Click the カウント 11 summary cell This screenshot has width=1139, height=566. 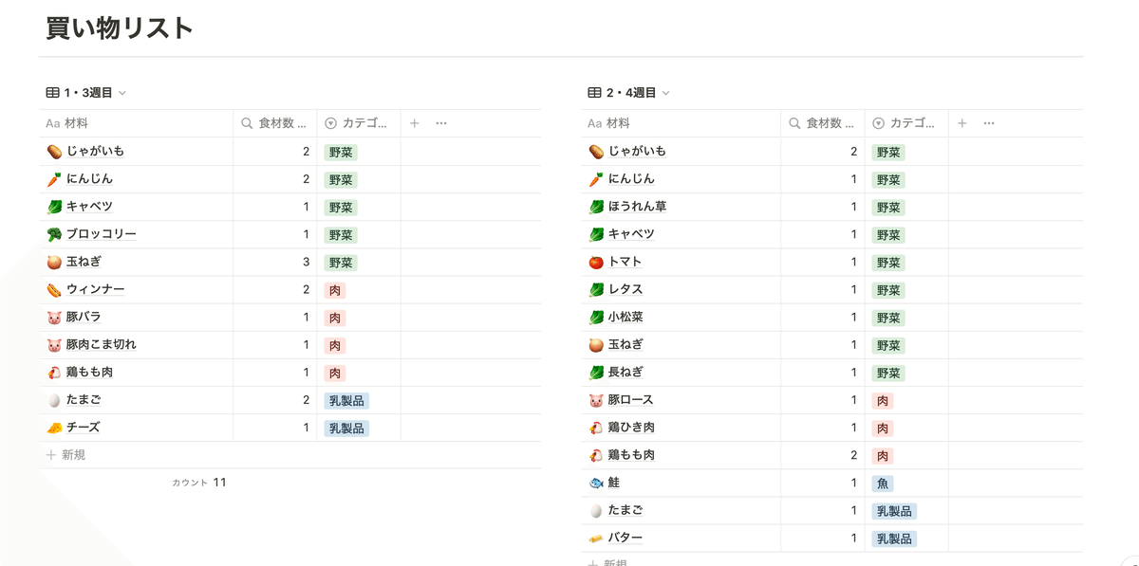(199, 483)
